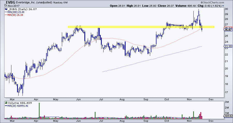The image size is (233, 123).
Task: Click the MA(20) volume legend line marker
Action: click(x=6, y=106)
